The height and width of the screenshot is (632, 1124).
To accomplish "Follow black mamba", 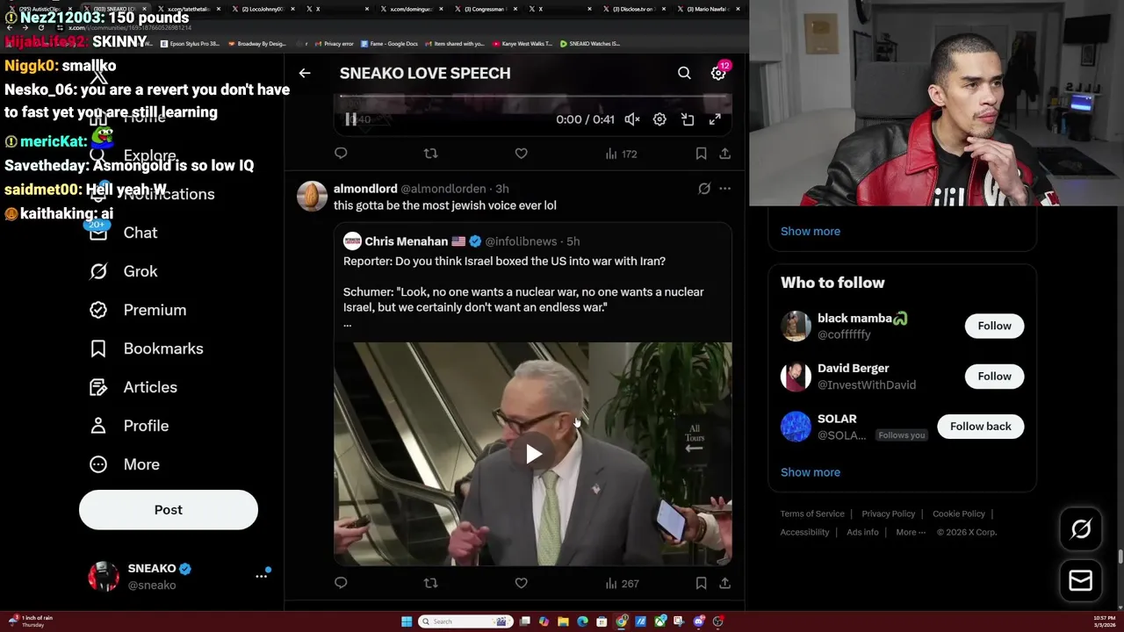I will coord(994,326).
